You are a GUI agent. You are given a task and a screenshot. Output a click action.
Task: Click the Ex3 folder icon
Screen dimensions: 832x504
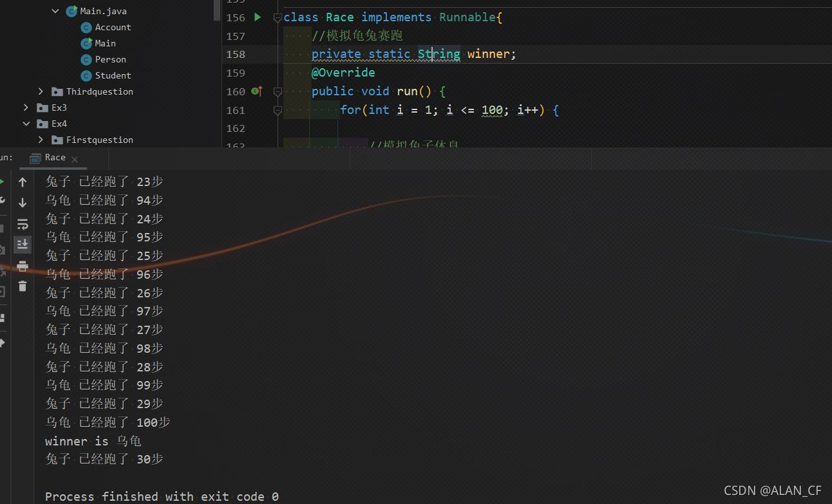pos(43,107)
